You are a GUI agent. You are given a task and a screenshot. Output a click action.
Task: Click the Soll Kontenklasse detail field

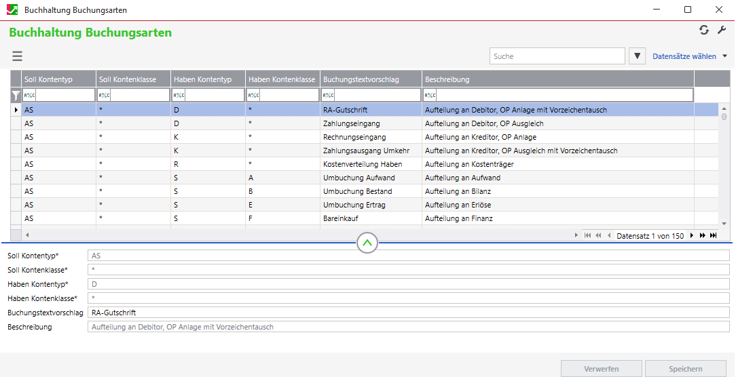tap(408, 270)
